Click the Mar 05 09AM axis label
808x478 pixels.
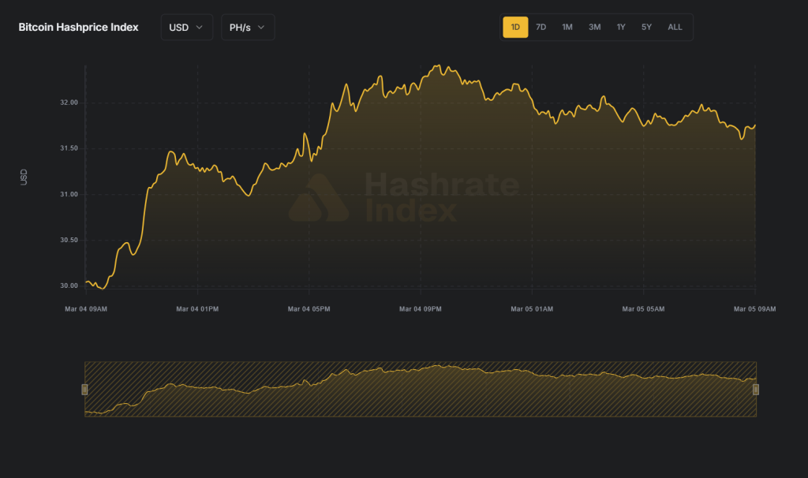click(756, 309)
